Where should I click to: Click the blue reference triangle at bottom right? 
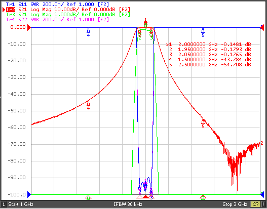262,194
